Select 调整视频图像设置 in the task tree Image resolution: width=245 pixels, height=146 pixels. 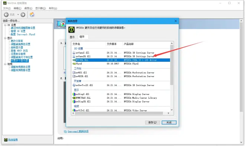pos(20,70)
